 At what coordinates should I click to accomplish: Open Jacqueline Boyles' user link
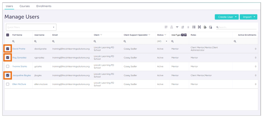22,75
